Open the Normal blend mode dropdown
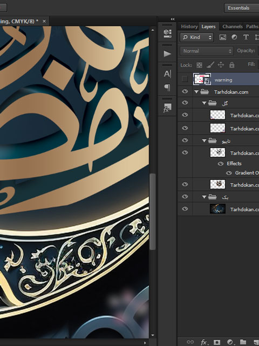Screen dimensions: 259x346 point(207,51)
